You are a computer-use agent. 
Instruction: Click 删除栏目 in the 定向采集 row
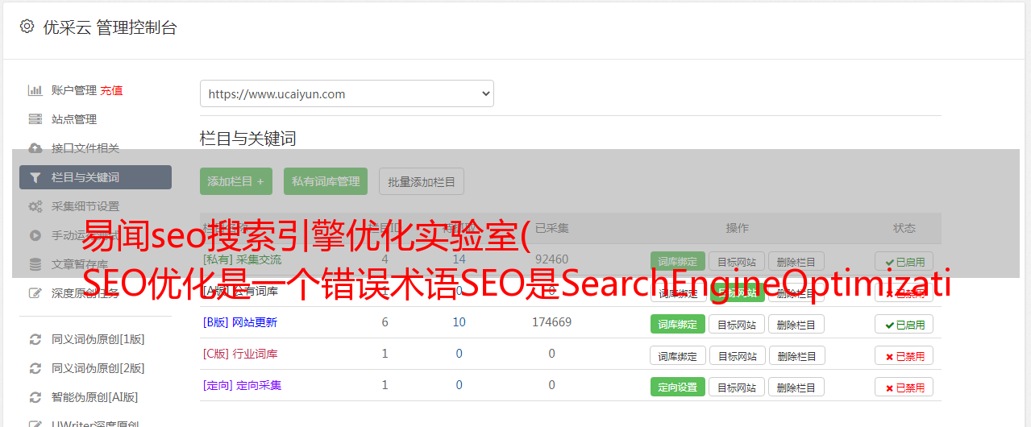[x=796, y=387]
